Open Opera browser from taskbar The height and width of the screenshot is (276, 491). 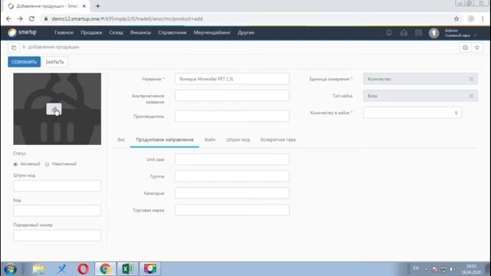(83, 269)
